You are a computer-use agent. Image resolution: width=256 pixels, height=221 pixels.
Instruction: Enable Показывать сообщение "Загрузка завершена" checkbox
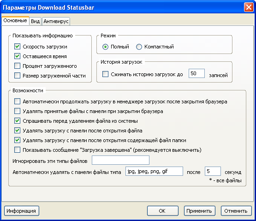click(x=17, y=150)
